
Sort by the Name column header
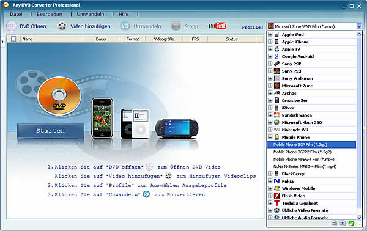[x=51, y=39]
